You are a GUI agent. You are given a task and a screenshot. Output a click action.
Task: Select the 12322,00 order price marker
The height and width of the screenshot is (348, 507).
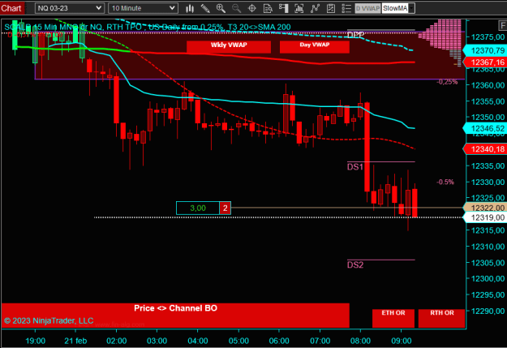485,208
